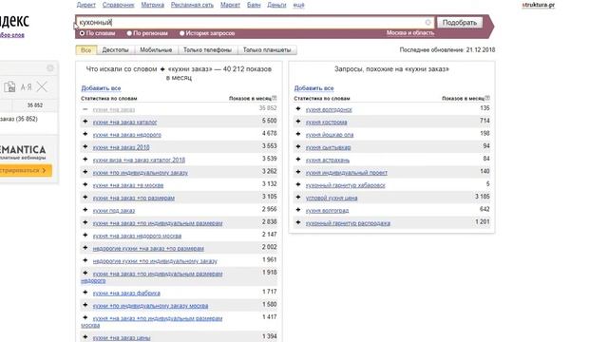The image size is (608, 342).
Task: Click the orange register button in the banner
Action: pos(26,170)
